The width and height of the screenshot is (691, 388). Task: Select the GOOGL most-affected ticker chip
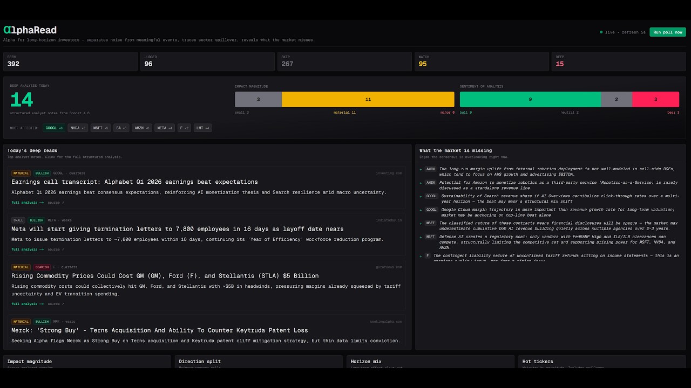click(54, 128)
